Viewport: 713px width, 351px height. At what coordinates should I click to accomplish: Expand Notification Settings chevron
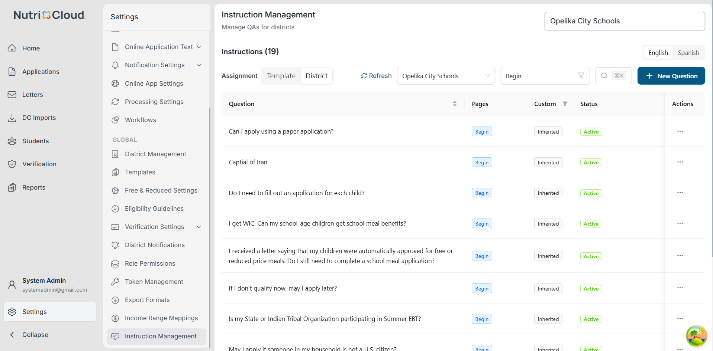click(199, 65)
